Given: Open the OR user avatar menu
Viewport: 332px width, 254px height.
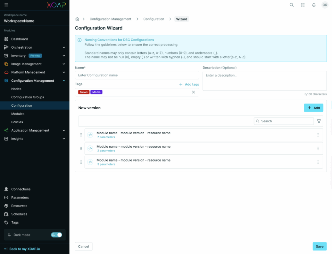Looking at the screenshot, I should pyautogui.click(x=325, y=5).
